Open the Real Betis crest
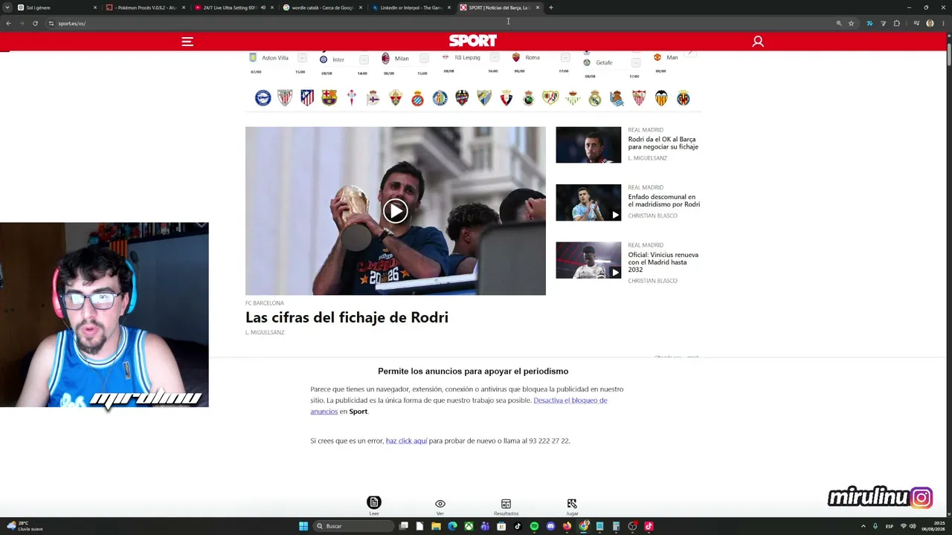Viewport: 952px width, 535px height. coord(573,98)
